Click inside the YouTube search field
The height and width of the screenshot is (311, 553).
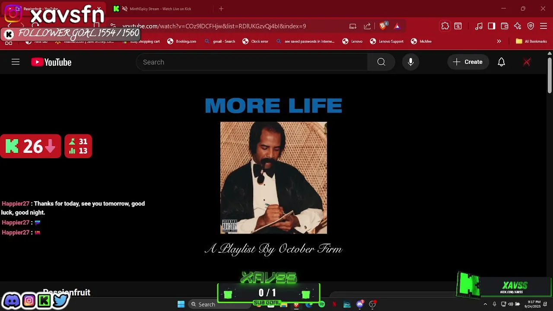[x=252, y=62]
